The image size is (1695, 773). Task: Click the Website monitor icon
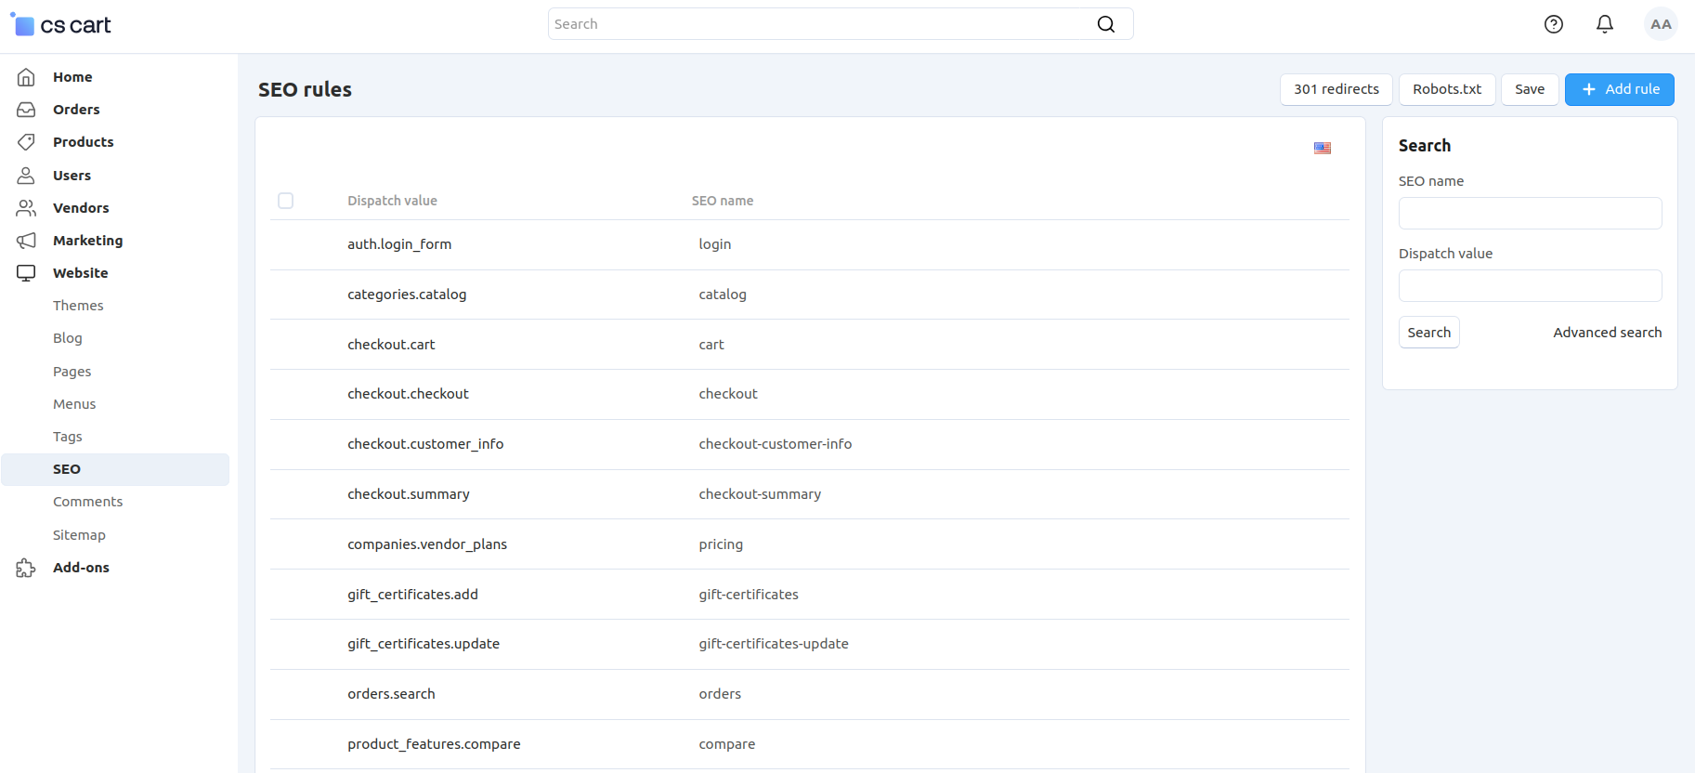[x=26, y=273]
